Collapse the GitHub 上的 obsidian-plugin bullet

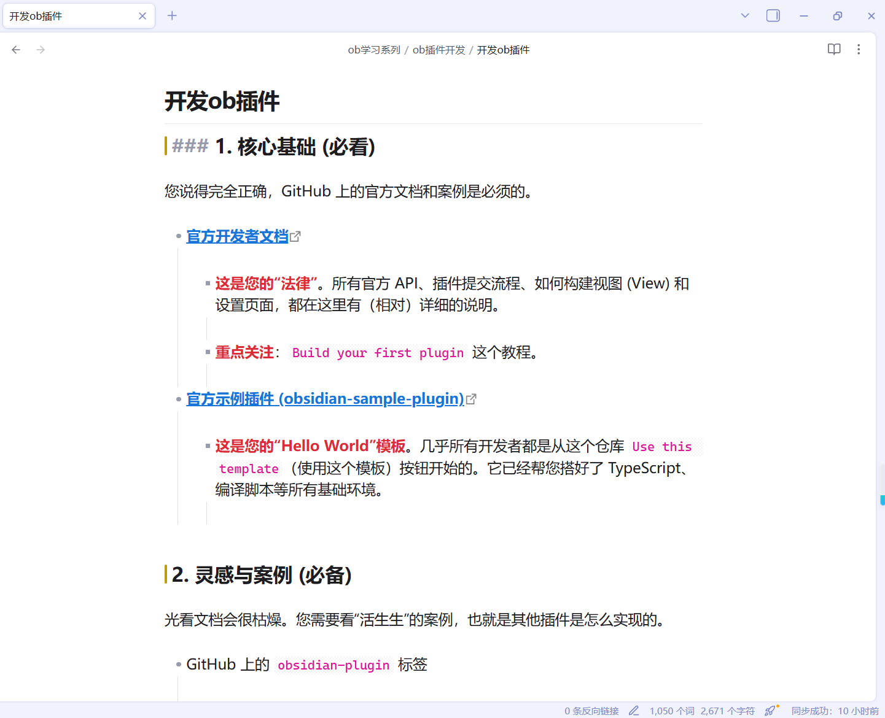[x=178, y=665]
